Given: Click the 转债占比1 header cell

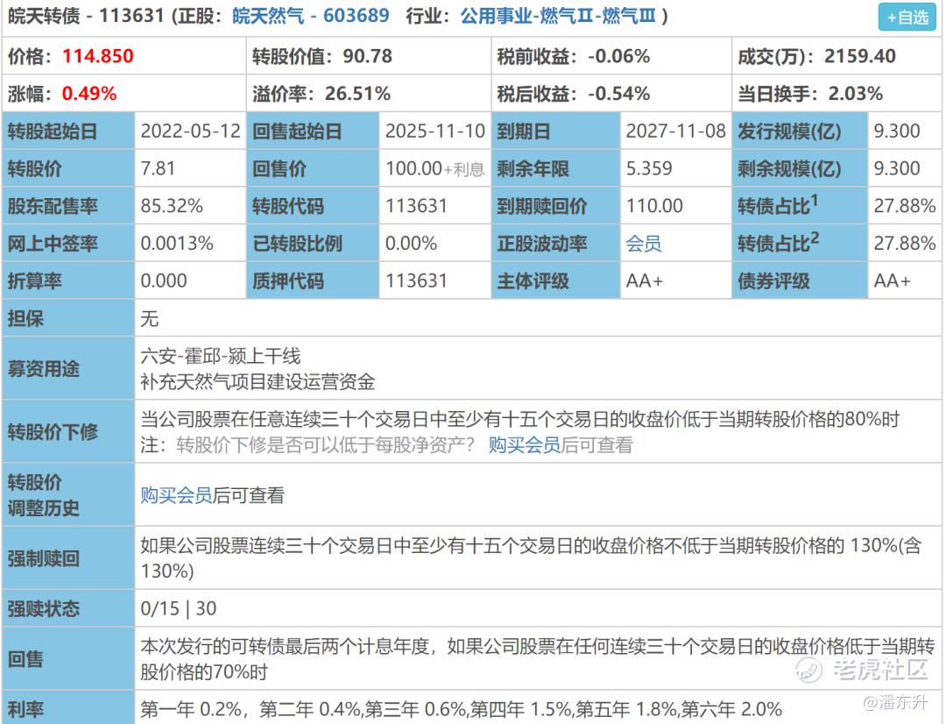Looking at the screenshot, I should (x=800, y=206).
